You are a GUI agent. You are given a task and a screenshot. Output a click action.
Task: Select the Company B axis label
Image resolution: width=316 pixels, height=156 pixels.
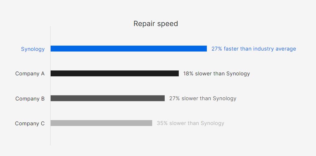pos(30,99)
